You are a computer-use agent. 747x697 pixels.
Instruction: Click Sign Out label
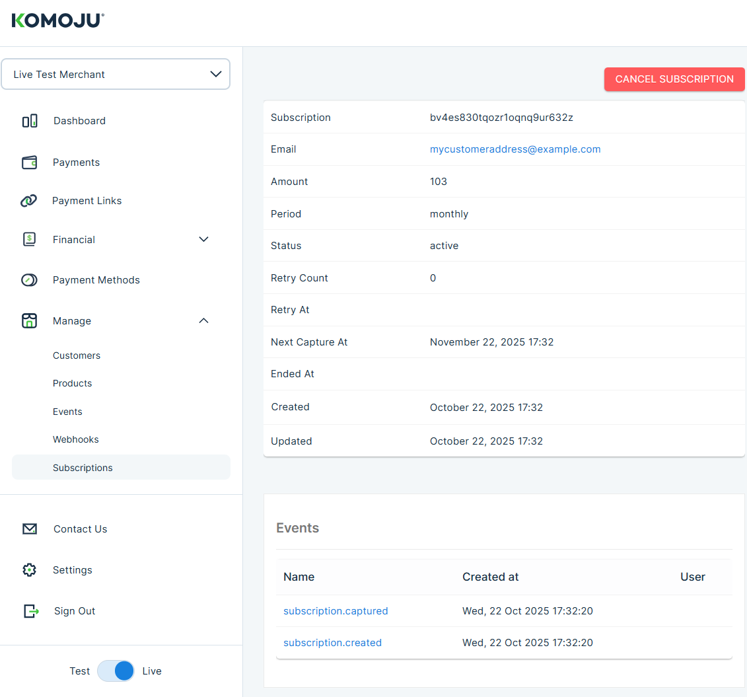[x=75, y=610]
